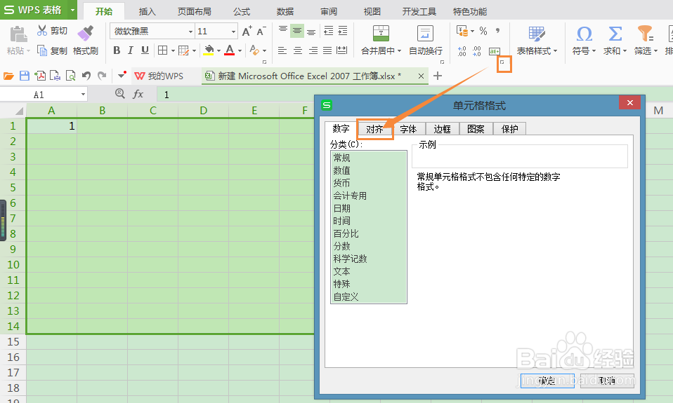Save workbook with floppy icon
The width and height of the screenshot is (673, 403).
(x=25, y=76)
